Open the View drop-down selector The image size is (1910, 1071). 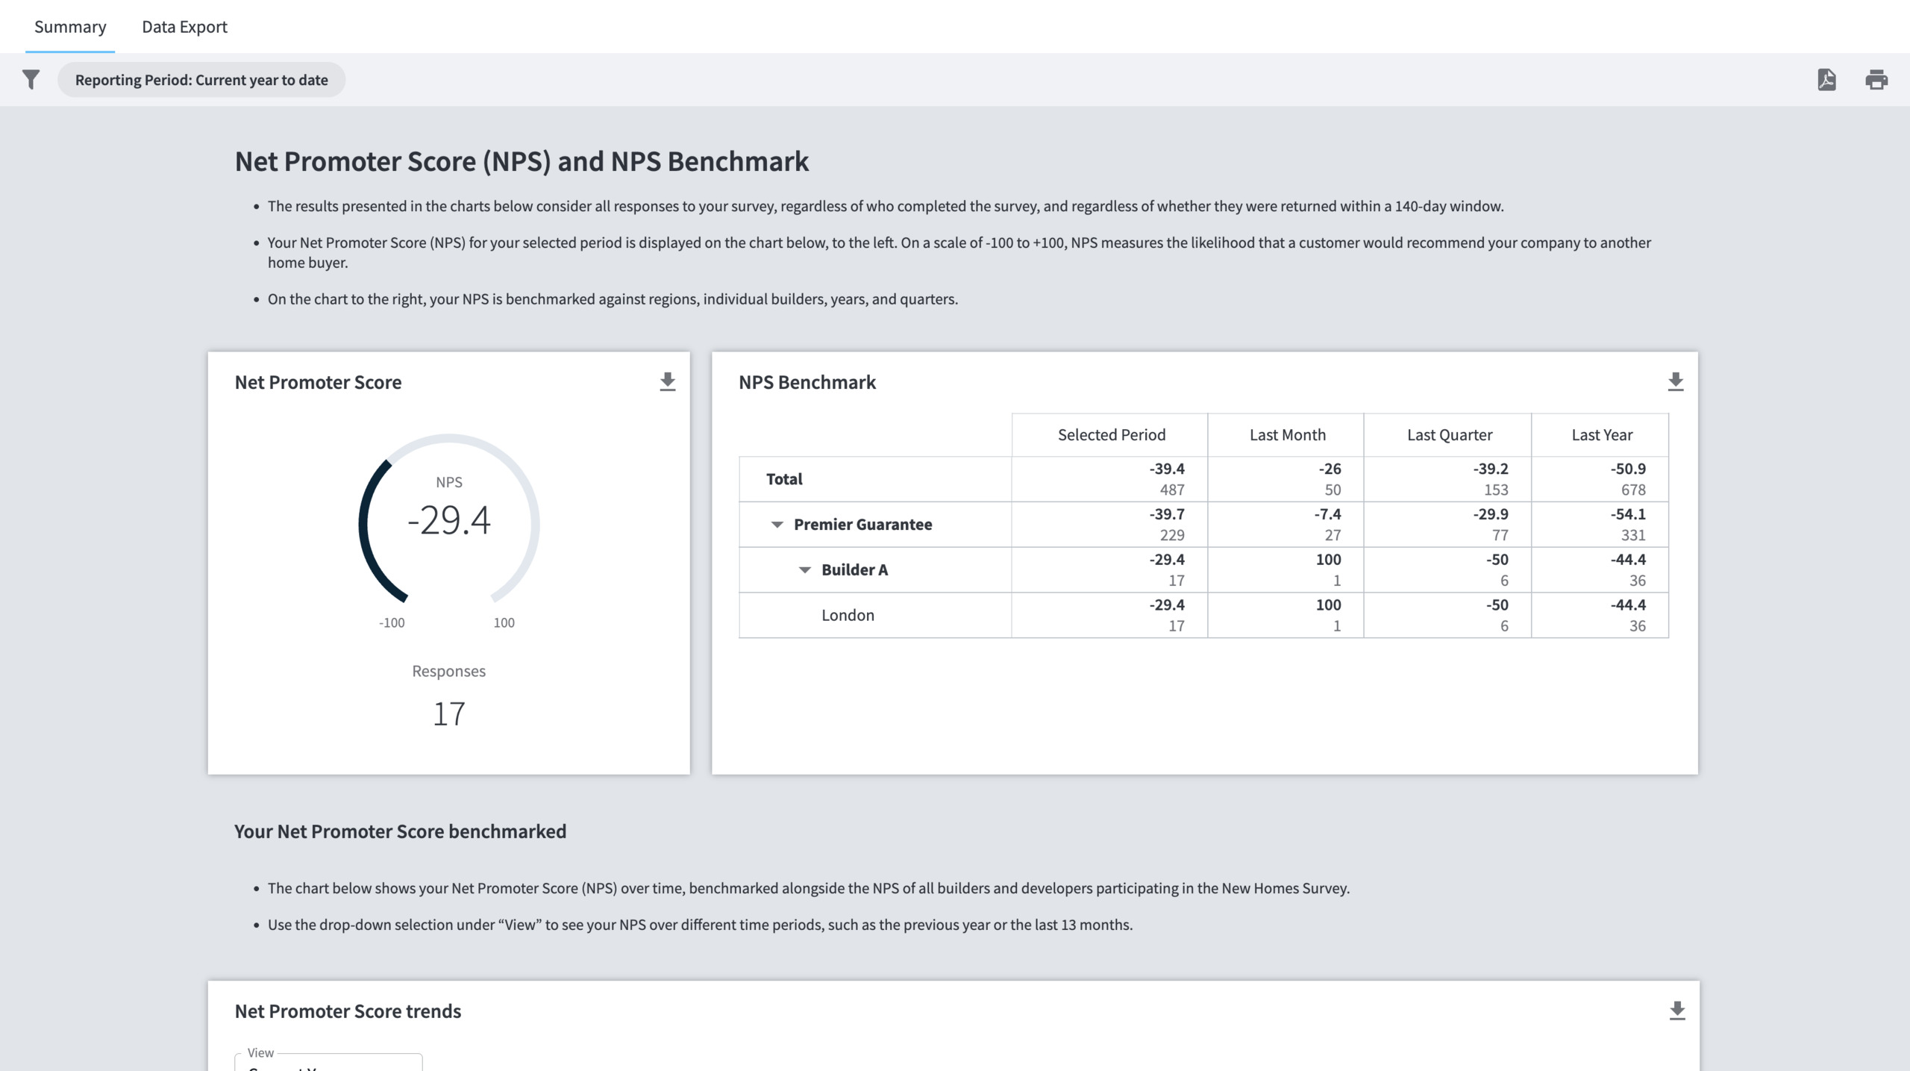(328, 1063)
